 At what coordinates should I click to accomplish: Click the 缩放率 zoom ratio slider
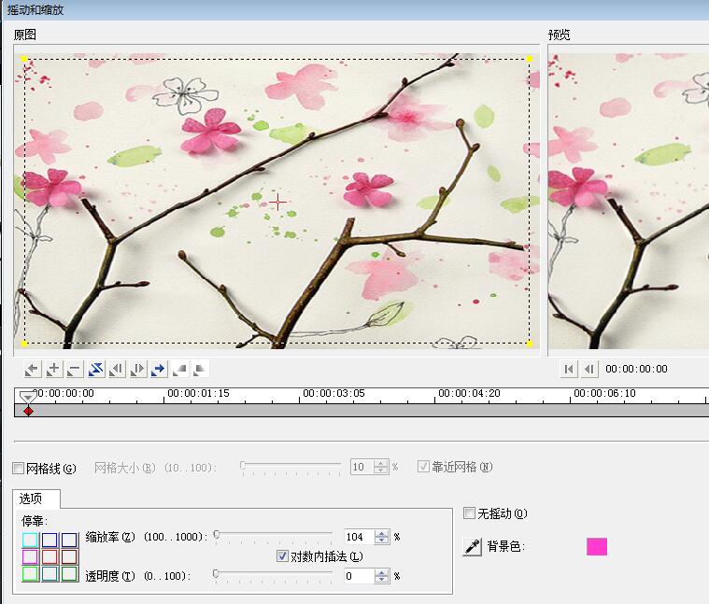click(273, 535)
